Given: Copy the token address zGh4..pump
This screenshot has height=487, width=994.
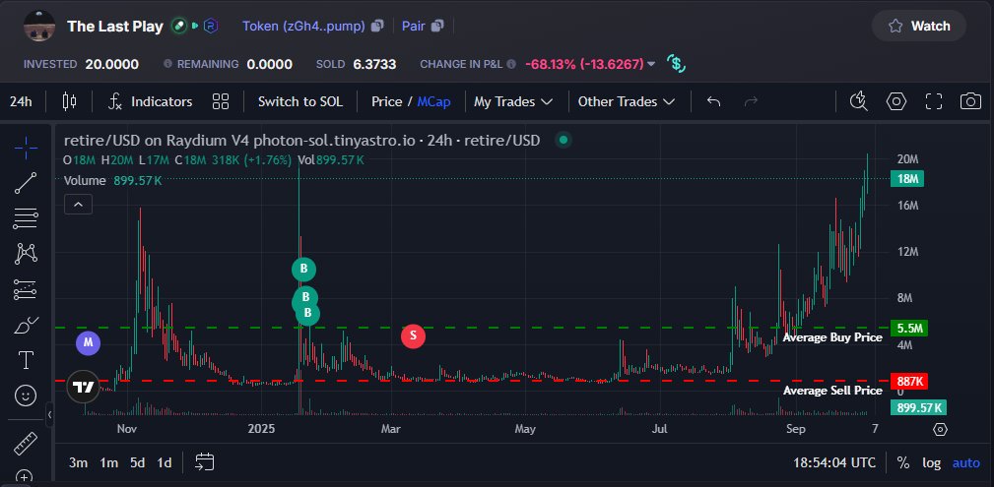Looking at the screenshot, I should click(x=377, y=26).
